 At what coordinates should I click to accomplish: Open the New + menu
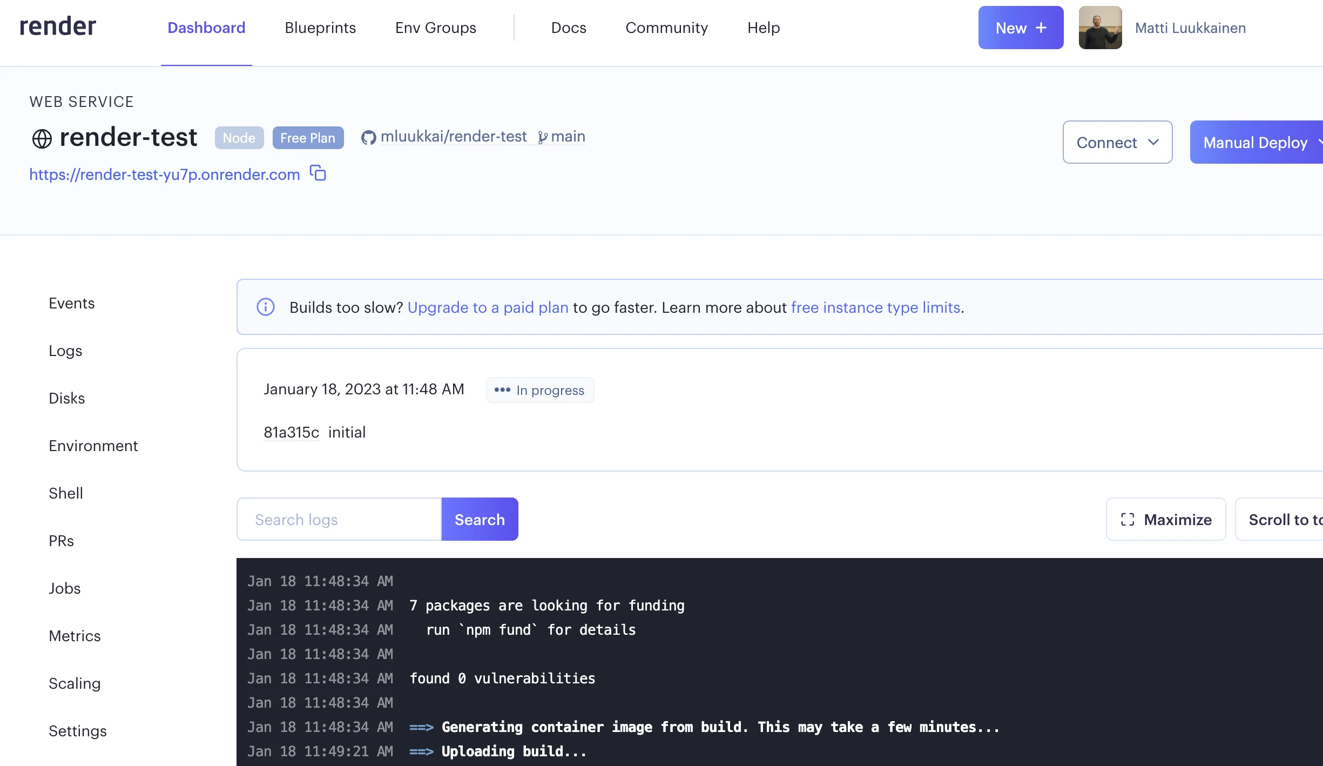(x=1021, y=28)
